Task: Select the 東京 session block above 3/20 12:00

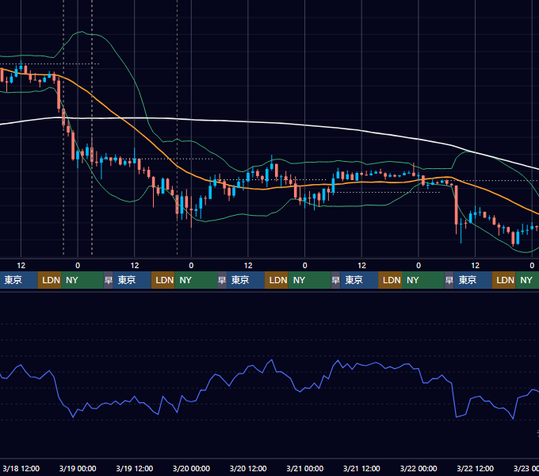Action: (246, 280)
